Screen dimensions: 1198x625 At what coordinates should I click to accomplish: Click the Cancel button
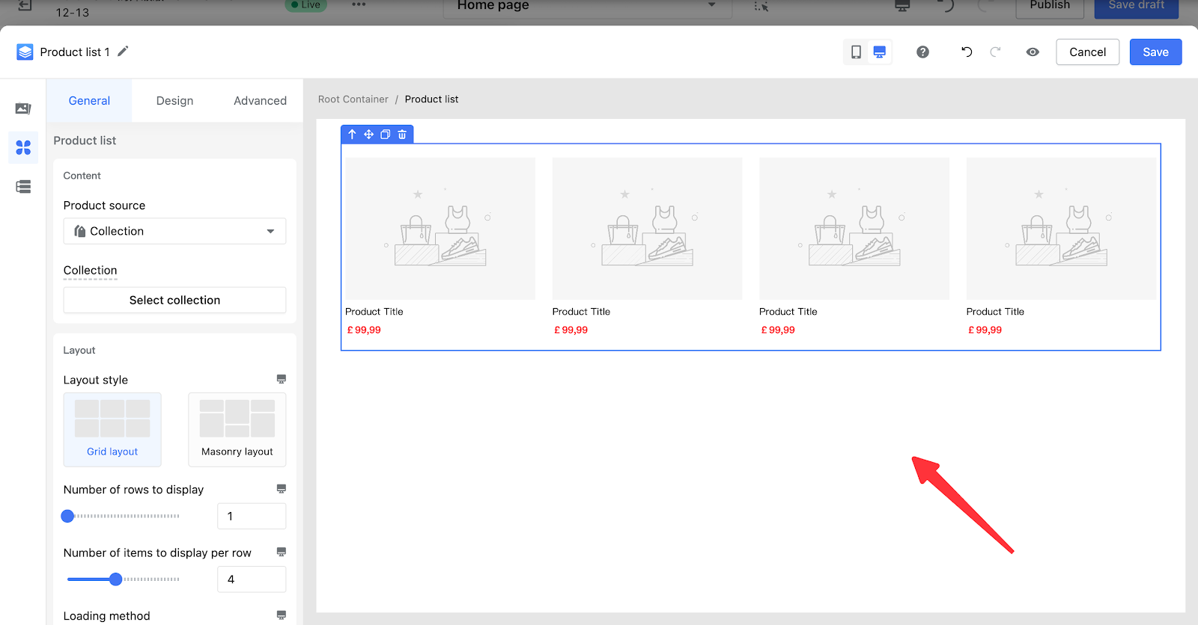[x=1087, y=52]
